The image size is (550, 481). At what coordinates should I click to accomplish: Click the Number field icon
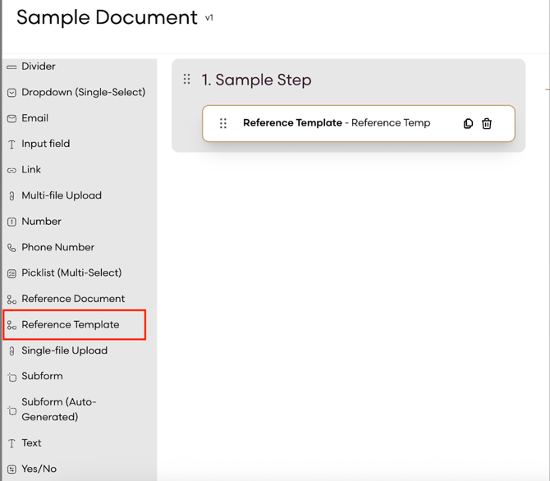point(11,222)
